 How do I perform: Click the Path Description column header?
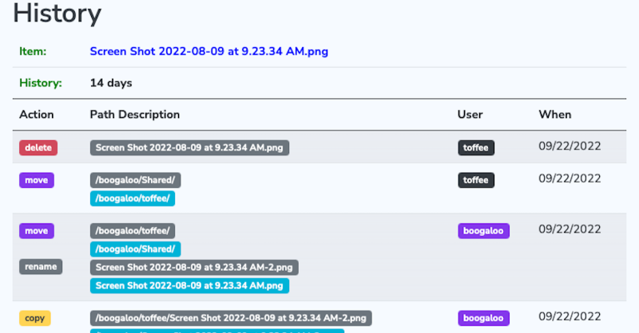[135, 115]
